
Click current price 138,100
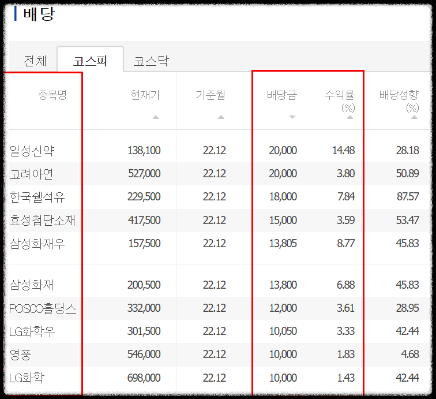click(144, 151)
